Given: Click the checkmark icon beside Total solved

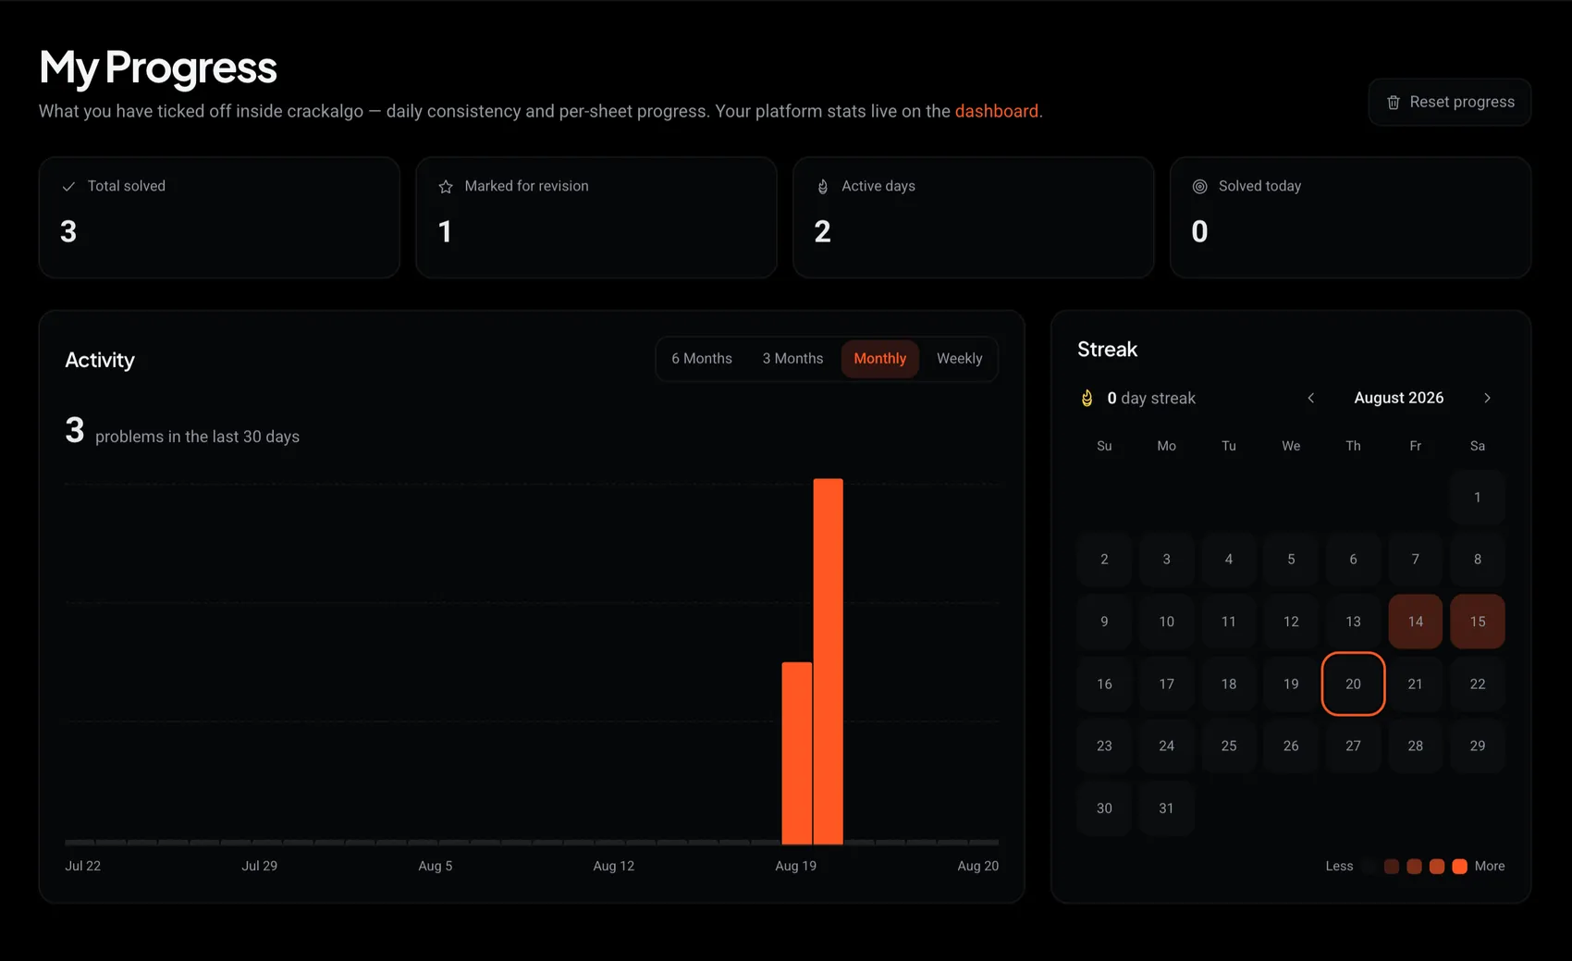Looking at the screenshot, I should point(68,187).
